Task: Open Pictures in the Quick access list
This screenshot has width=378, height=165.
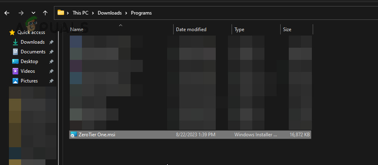Action: tap(29, 81)
